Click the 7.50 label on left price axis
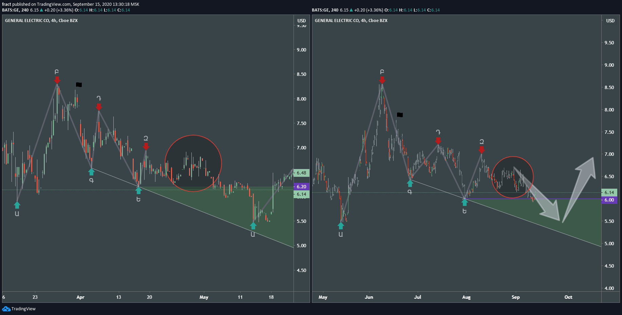Viewport: 622px width, 315px height. pyautogui.click(x=301, y=123)
